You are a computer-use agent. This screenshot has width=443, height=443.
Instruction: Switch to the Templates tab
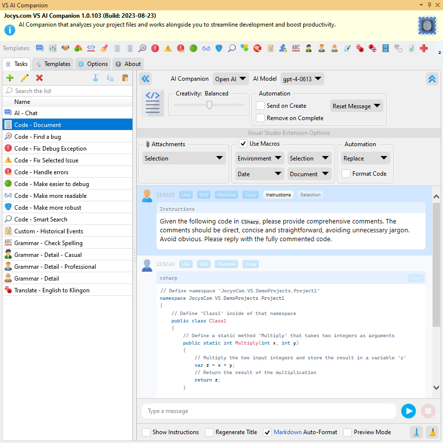click(x=53, y=63)
